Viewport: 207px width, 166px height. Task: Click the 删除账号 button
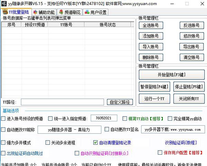point(151,57)
